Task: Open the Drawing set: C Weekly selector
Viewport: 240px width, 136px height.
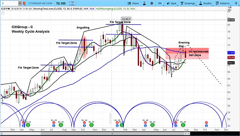Action: tap(226, 134)
